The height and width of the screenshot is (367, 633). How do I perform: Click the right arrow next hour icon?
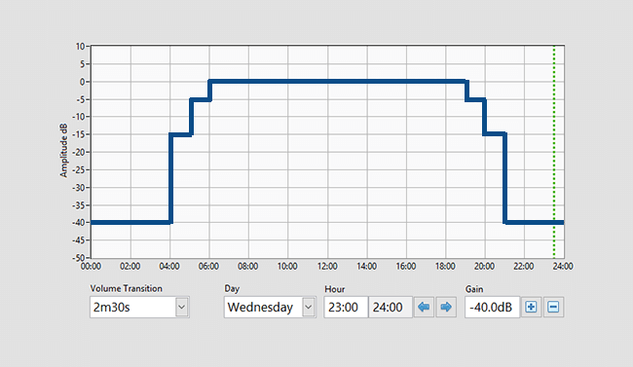point(446,308)
